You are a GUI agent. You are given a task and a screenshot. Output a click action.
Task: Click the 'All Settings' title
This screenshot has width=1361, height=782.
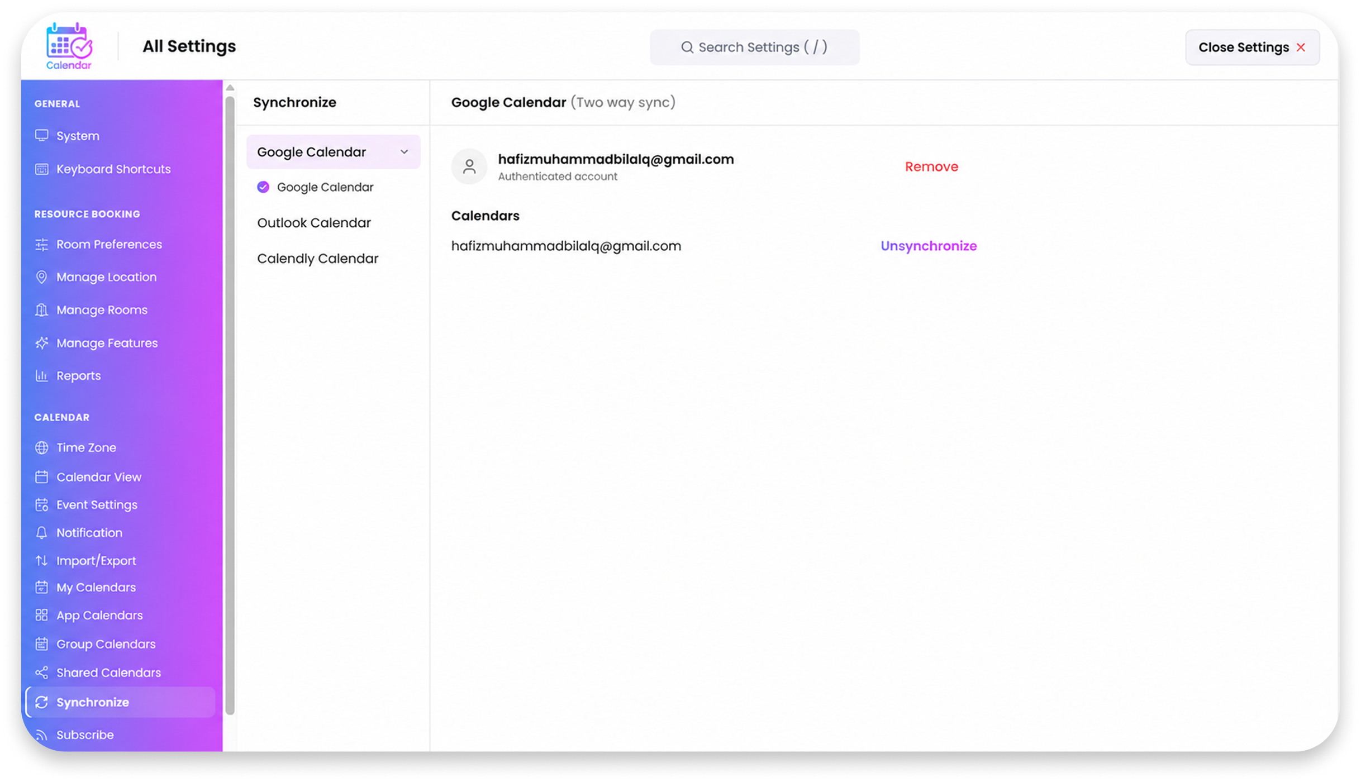[x=189, y=46]
